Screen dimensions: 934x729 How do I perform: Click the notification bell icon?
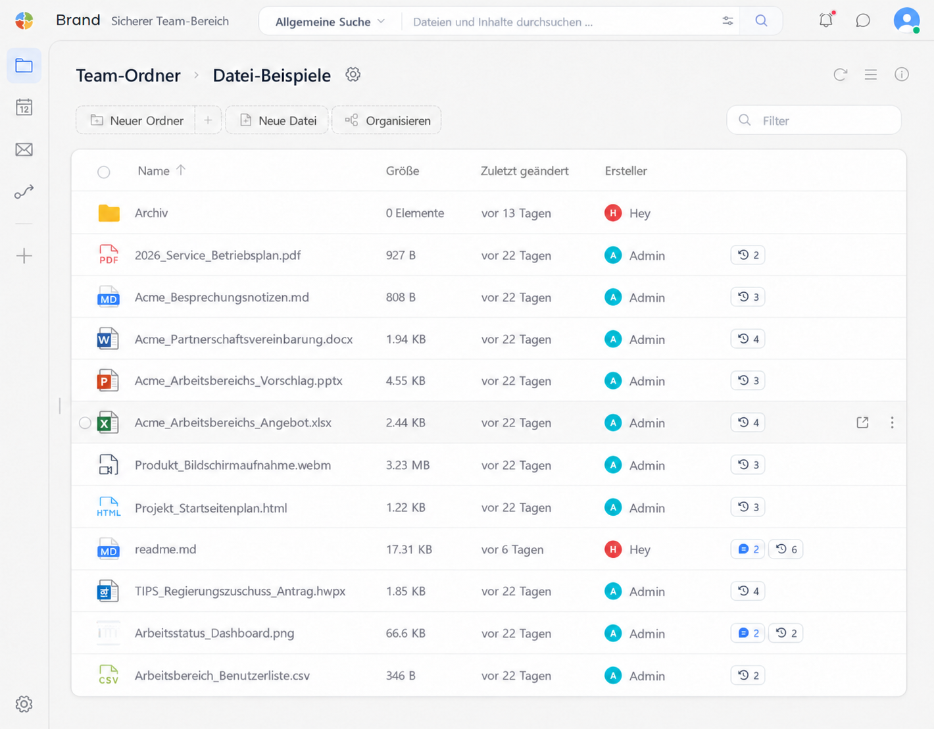point(826,20)
